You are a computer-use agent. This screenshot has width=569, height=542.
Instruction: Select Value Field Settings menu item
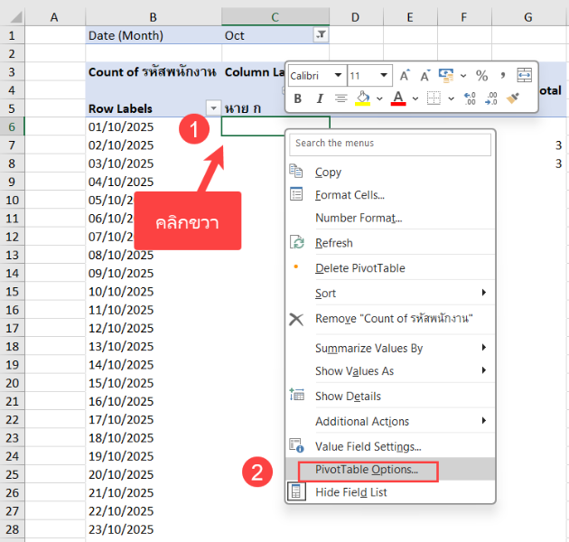click(368, 446)
